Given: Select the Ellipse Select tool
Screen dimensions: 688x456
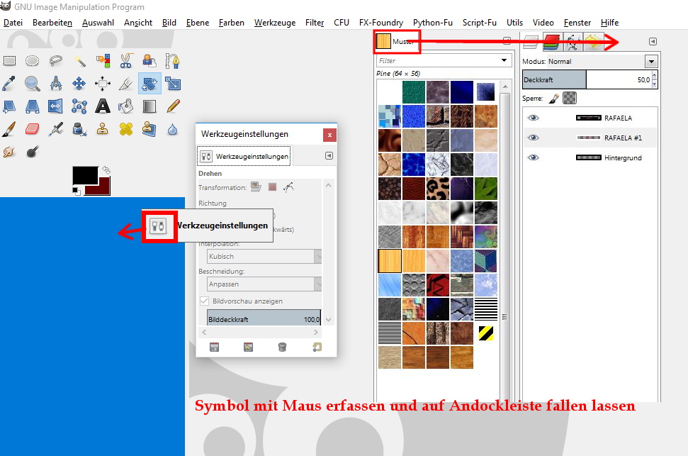Looking at the screenshot, I should [32, 60].
